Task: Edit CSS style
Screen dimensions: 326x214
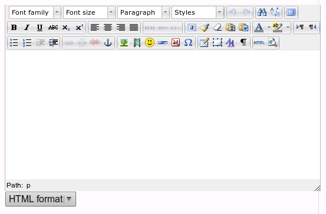Action: pos(230,43)
